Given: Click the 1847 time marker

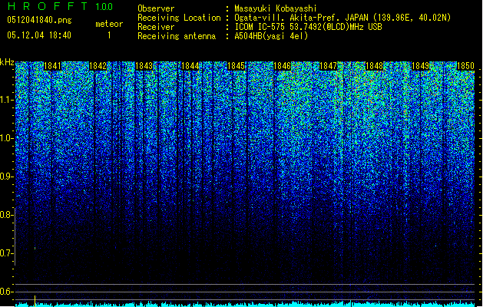Looking at the screenshot, I should tap(329, 66).
